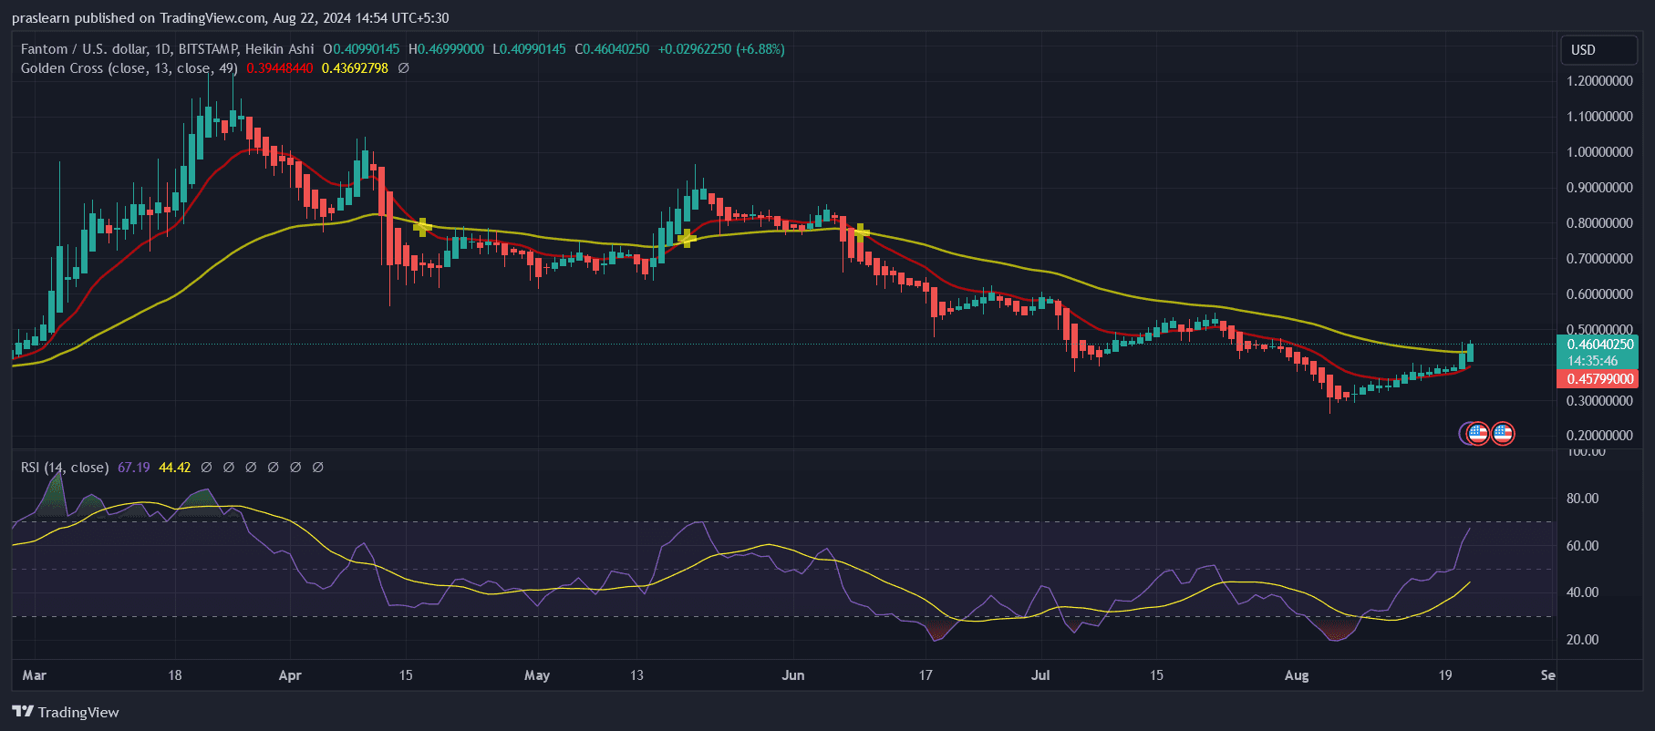Click the May label on time axis
This screenshot has height=731, width=1655.
pyautogui.click(x=537, y=675)
